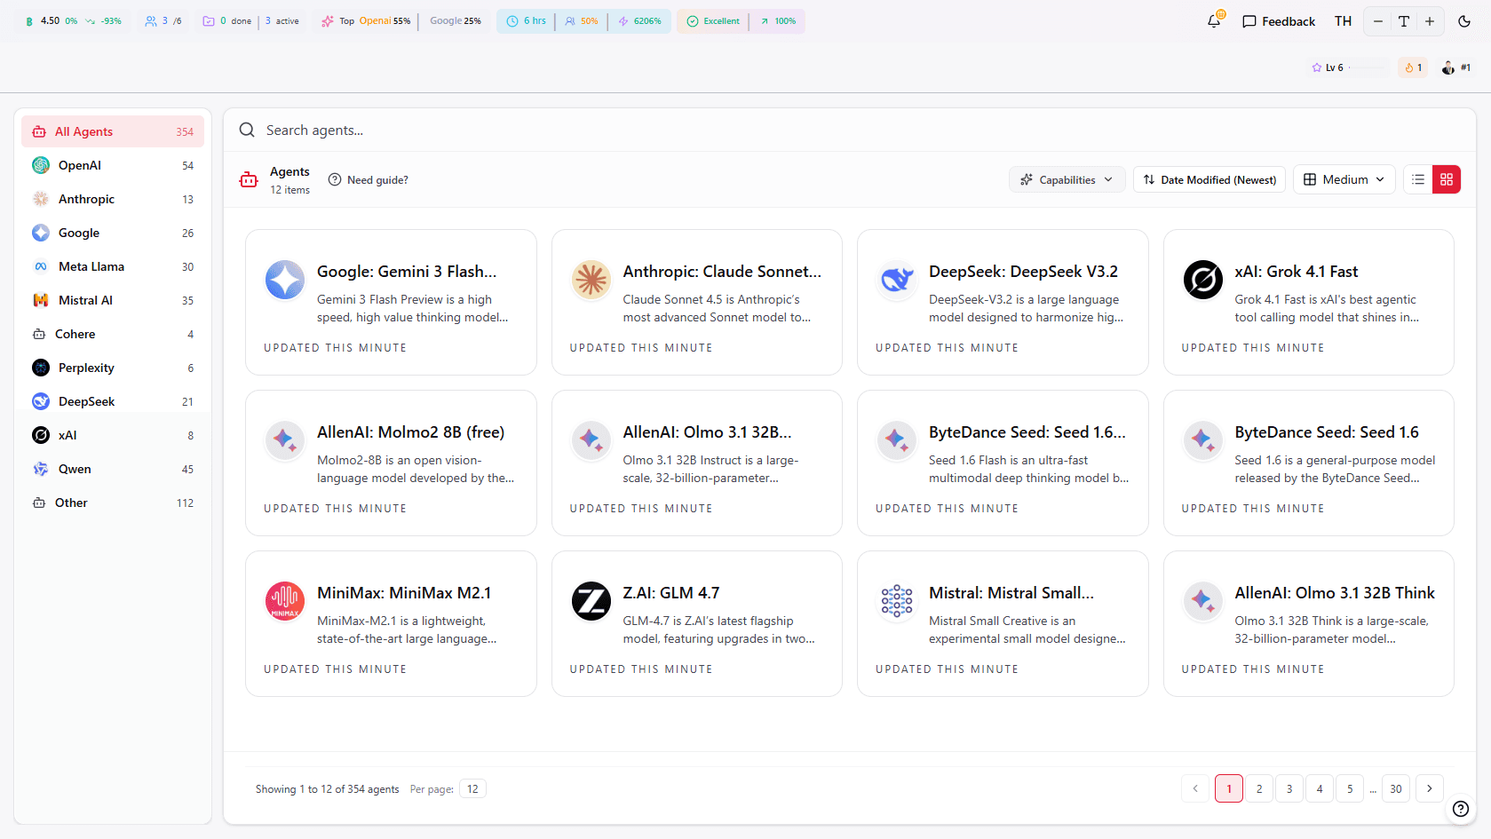Open the Excellent status indicator
1491x839 pixels.
713,20
